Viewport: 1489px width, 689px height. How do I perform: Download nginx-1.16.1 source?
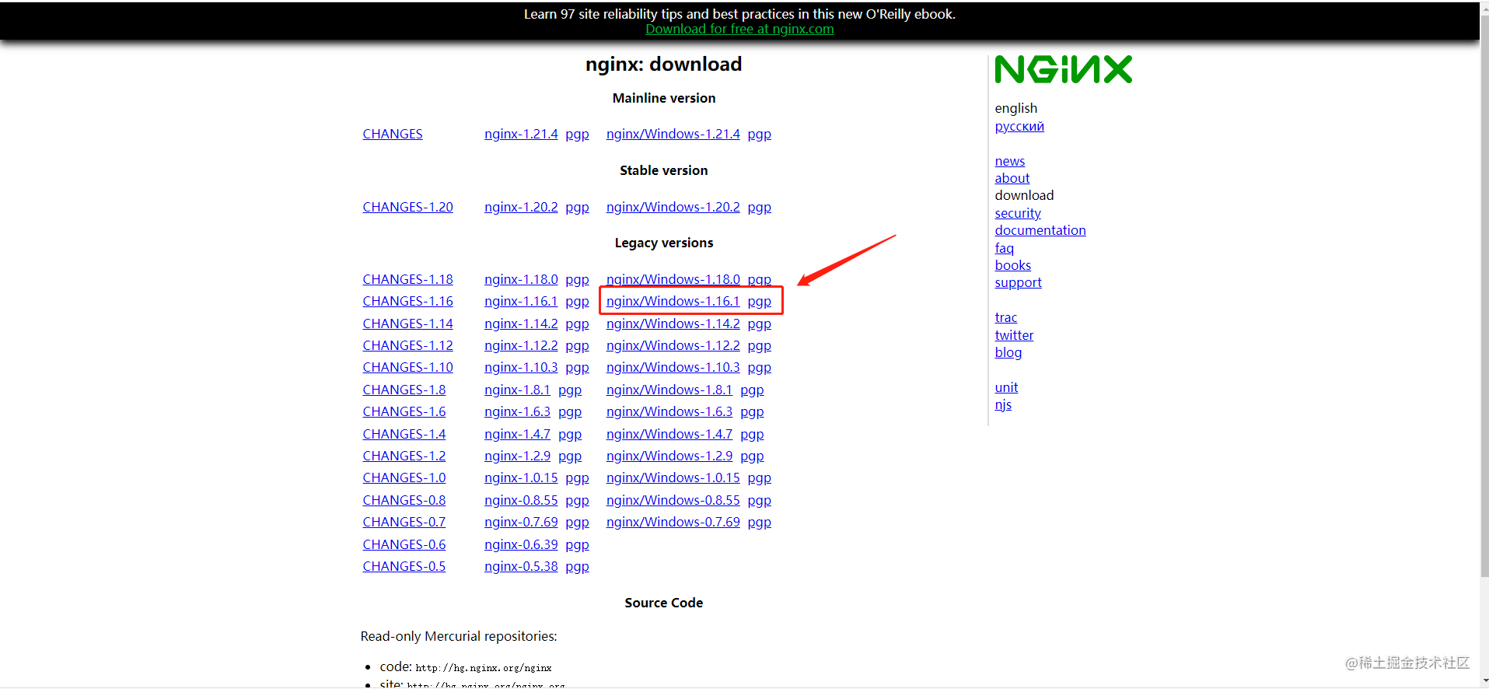(x=521, y=301)
